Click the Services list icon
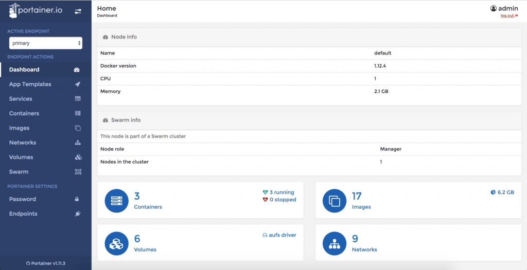527x270 pixels. click(x=78, y=99)
